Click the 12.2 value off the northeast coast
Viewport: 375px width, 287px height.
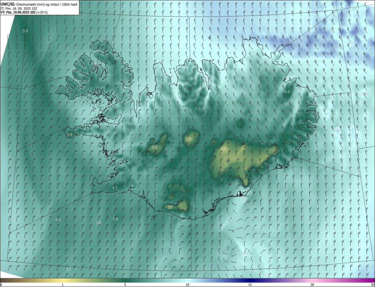point(288,41)
